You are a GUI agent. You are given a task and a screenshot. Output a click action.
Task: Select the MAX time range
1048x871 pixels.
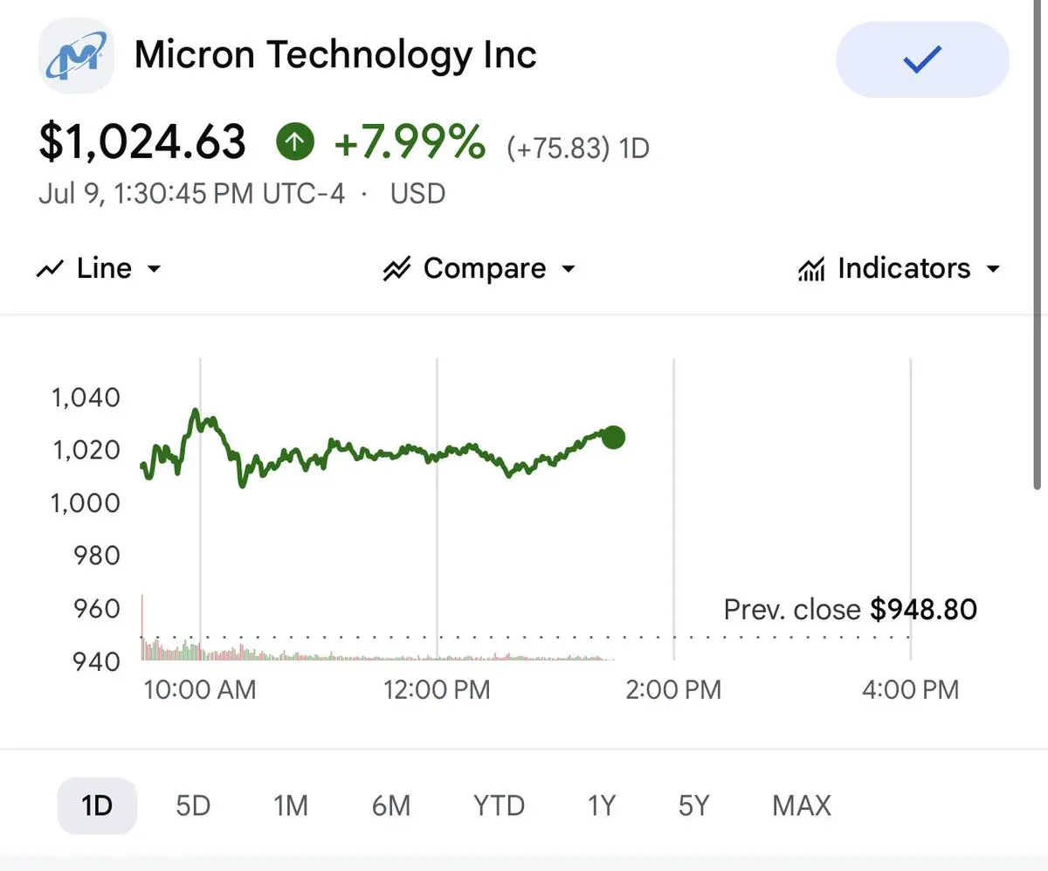pos(802,805)
